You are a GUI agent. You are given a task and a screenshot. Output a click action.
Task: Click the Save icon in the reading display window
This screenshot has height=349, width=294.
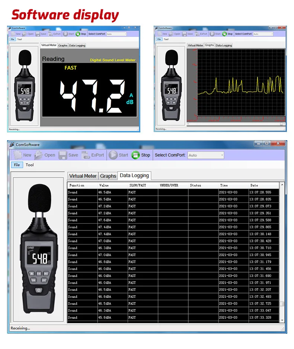(x=38, y=34)
